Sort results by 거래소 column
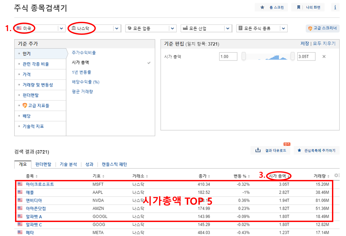This screenshot has width=346, height=236. pyautogui.click(x=140, y=176)
